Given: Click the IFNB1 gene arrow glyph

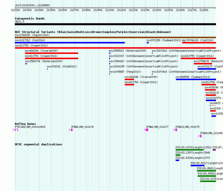Looking at the screenshot, I should (71, 130).
